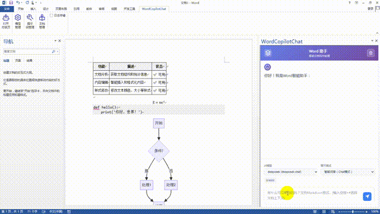Click the ribbon display options icon
Screen dimensions: 380x214
356,2
